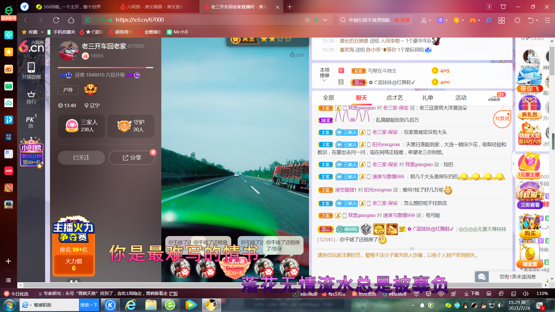The height and width of the screenshot is (312, 555).
Task: Click the taskbar volume speaker icon
Action: (500, 305)
